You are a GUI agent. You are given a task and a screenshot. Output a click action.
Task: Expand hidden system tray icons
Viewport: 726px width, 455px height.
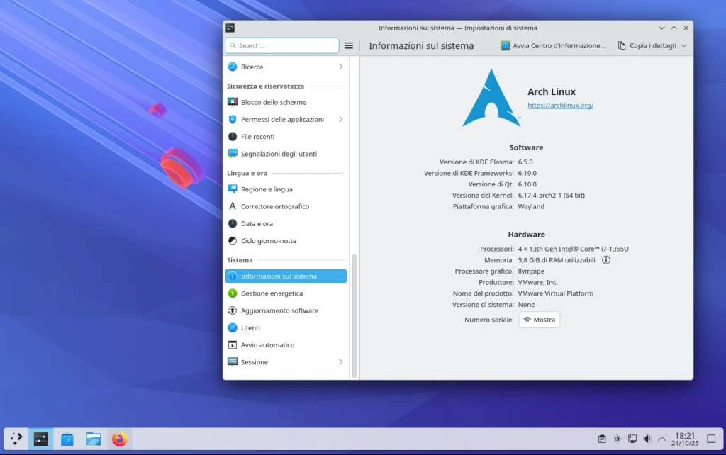pyautogui.click(x=661, y=438)
